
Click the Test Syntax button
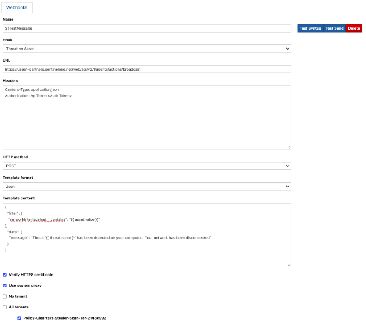pyautogui.click(x=310, y=28)
